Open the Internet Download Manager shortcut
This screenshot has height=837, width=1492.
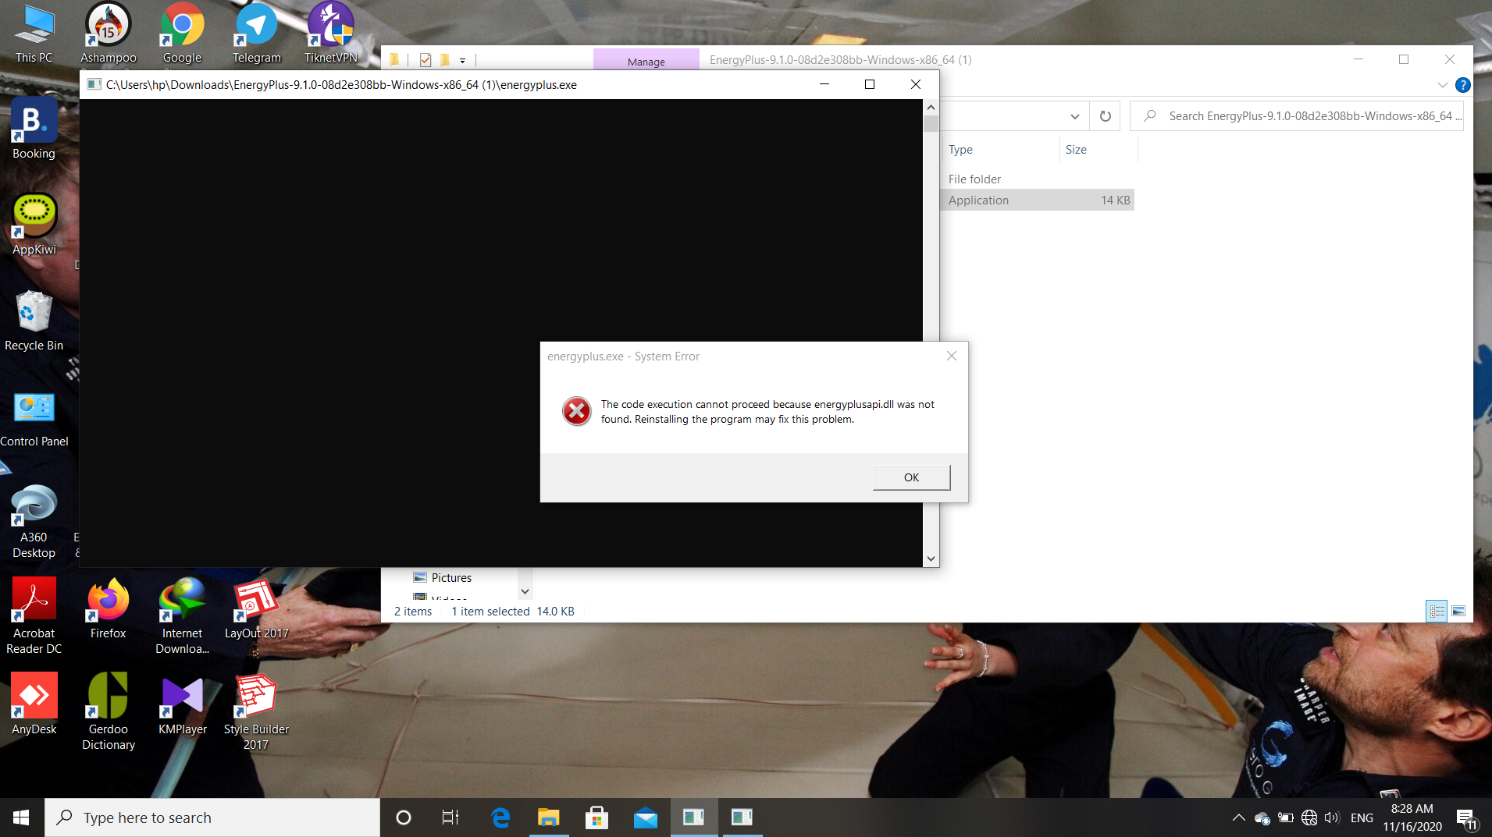tap(182, 616)
